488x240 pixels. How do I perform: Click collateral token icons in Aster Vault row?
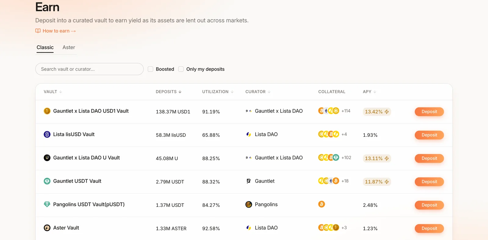[x=329, y=228]
